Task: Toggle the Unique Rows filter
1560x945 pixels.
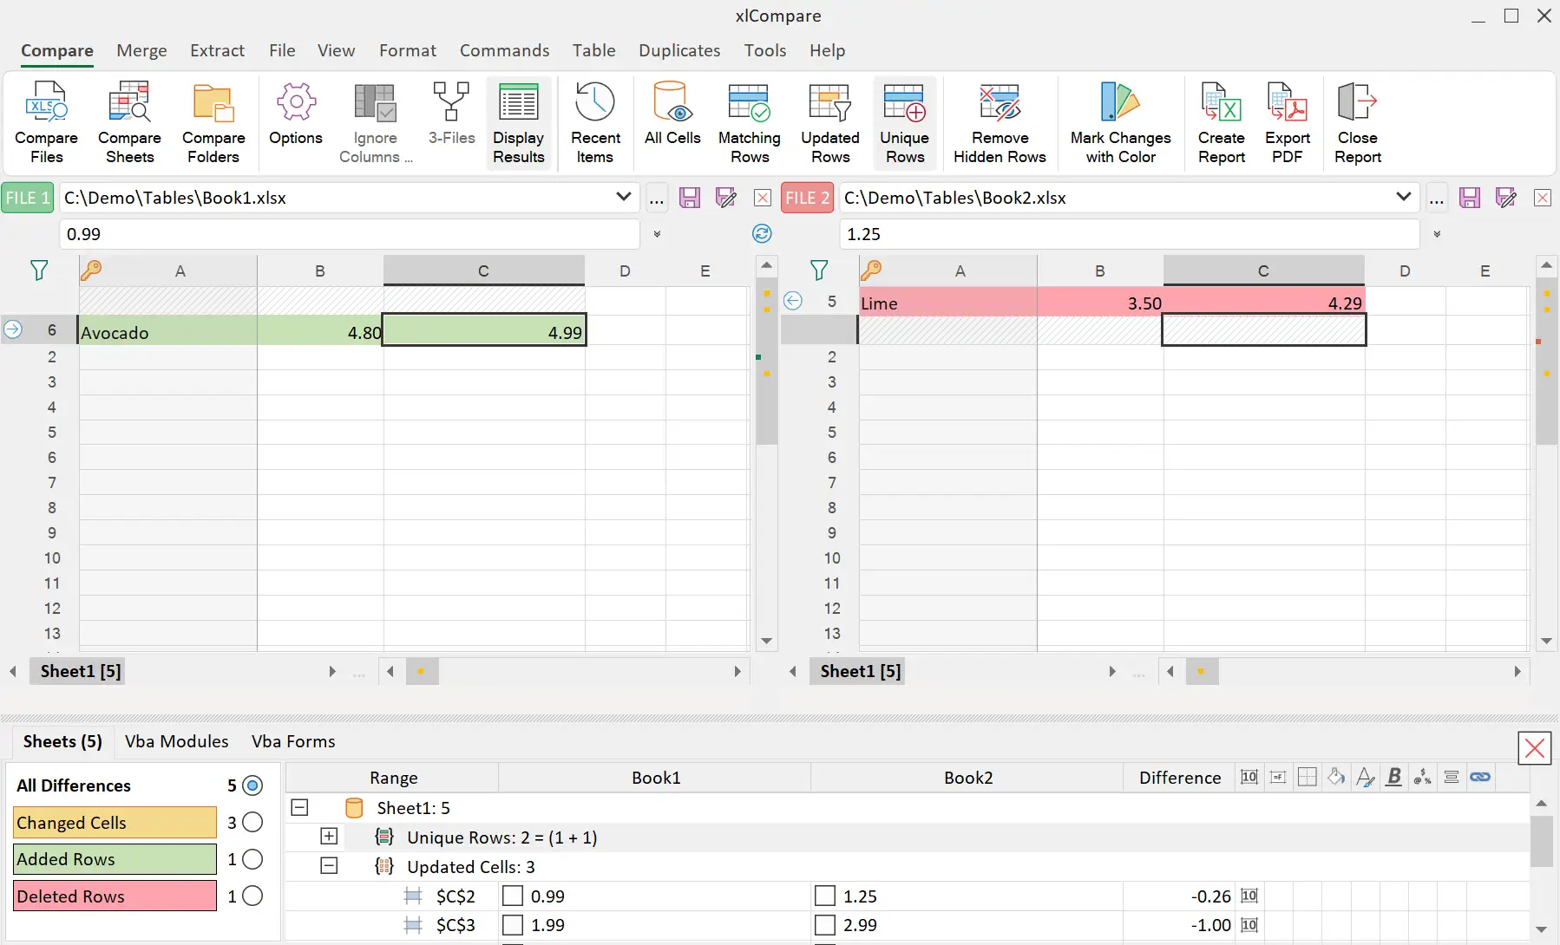Action: tap(905, 123)
